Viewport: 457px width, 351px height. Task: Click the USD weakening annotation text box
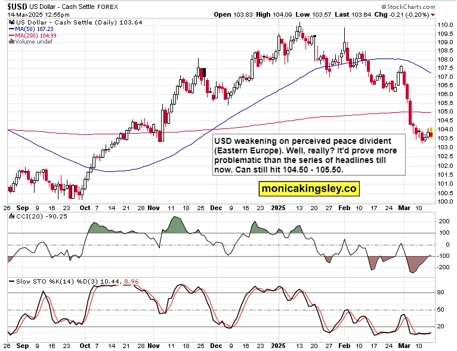click(309, 155)
